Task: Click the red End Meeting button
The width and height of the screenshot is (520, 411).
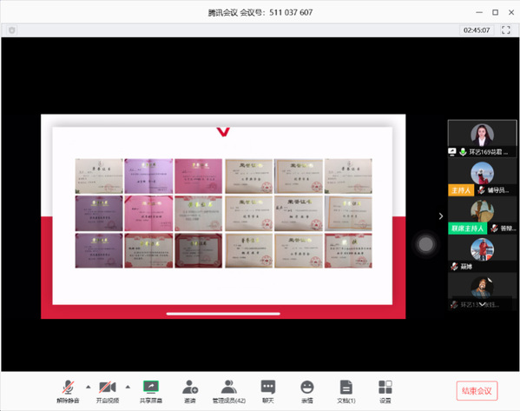Action: pyautogui.click(x=477, y=391)
